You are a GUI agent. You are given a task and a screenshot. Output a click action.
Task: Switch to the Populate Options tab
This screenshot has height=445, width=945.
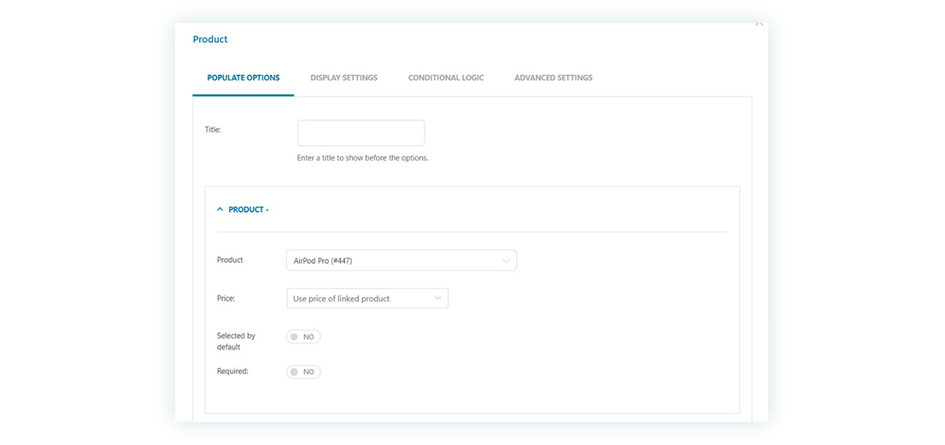tap(244, 78)
